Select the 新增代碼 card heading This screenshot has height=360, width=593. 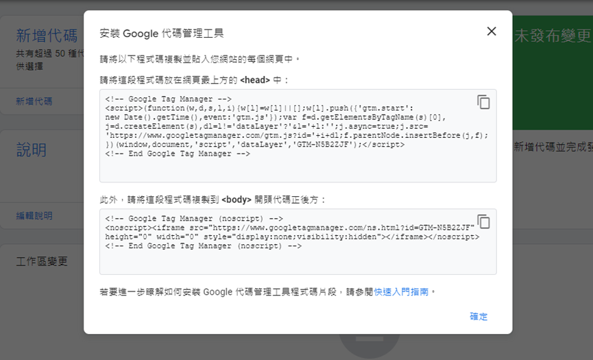click(x=47, y=35)
